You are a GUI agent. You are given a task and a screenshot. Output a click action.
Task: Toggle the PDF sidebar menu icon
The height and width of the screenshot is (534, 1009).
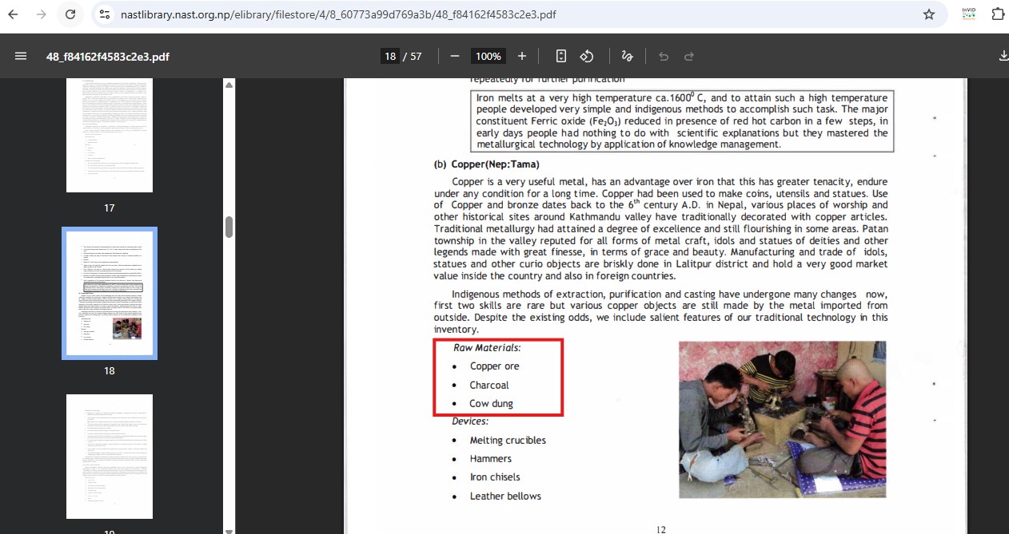click(21, 56)
